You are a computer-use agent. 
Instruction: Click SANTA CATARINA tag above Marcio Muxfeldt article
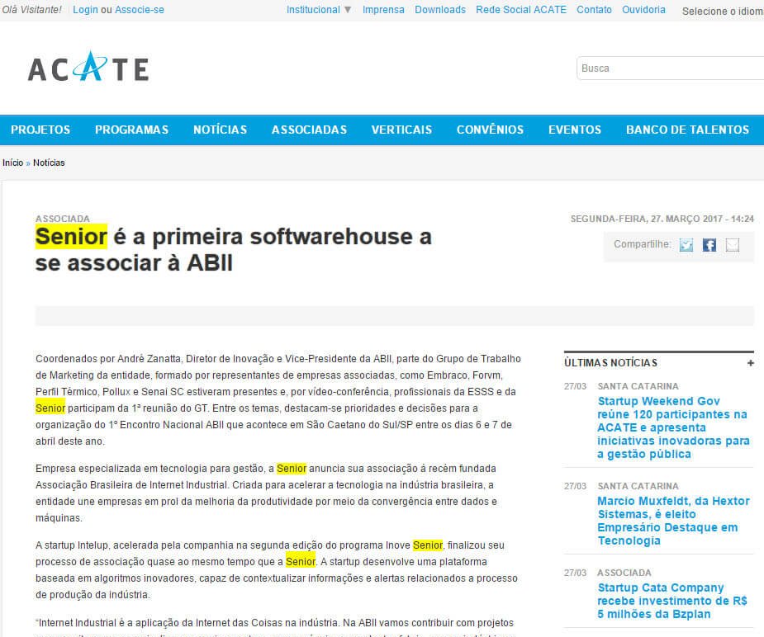(638, 486)
